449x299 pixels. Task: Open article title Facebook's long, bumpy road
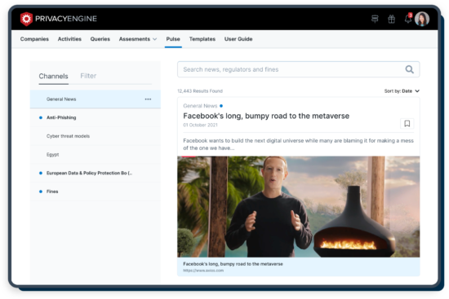[x=266, y=116]
